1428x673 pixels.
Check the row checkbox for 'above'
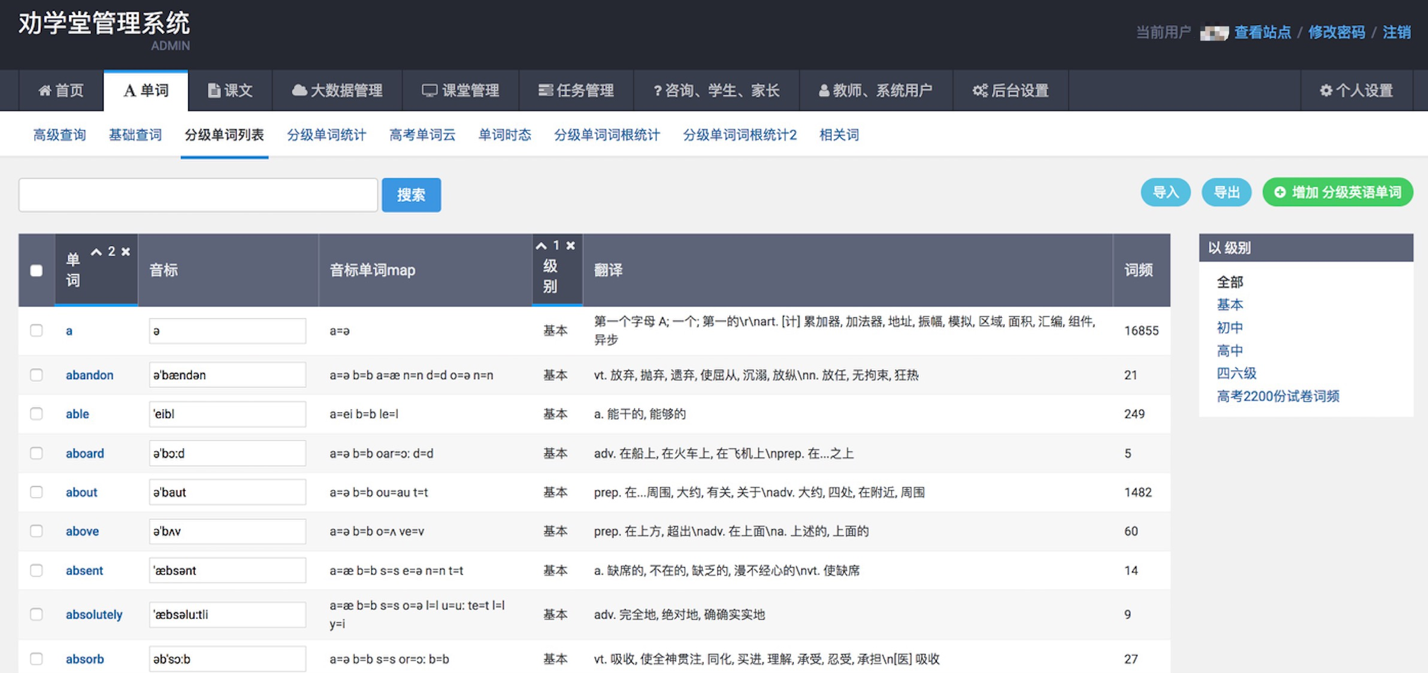[x=37, y=531]
